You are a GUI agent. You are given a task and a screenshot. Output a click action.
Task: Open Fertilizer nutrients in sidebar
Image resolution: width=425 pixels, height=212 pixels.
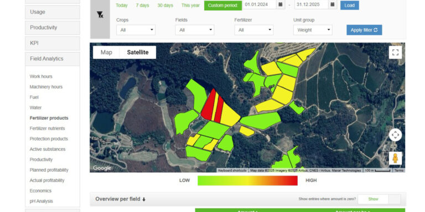point(47,129)
